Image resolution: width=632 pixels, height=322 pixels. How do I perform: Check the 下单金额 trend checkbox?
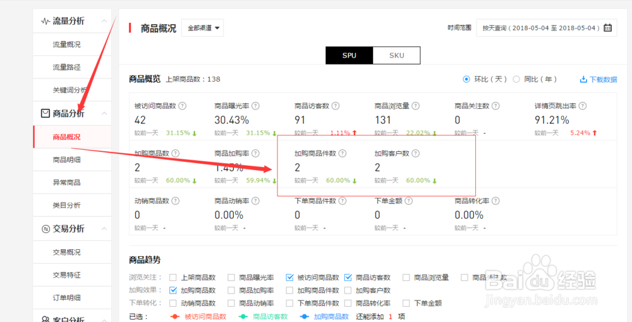406,303
